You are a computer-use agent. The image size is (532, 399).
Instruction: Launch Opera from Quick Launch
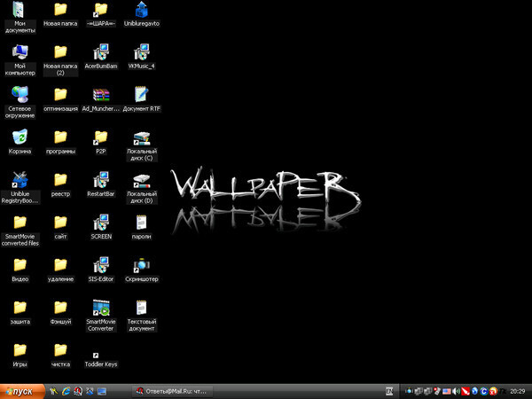coord(78,391)
